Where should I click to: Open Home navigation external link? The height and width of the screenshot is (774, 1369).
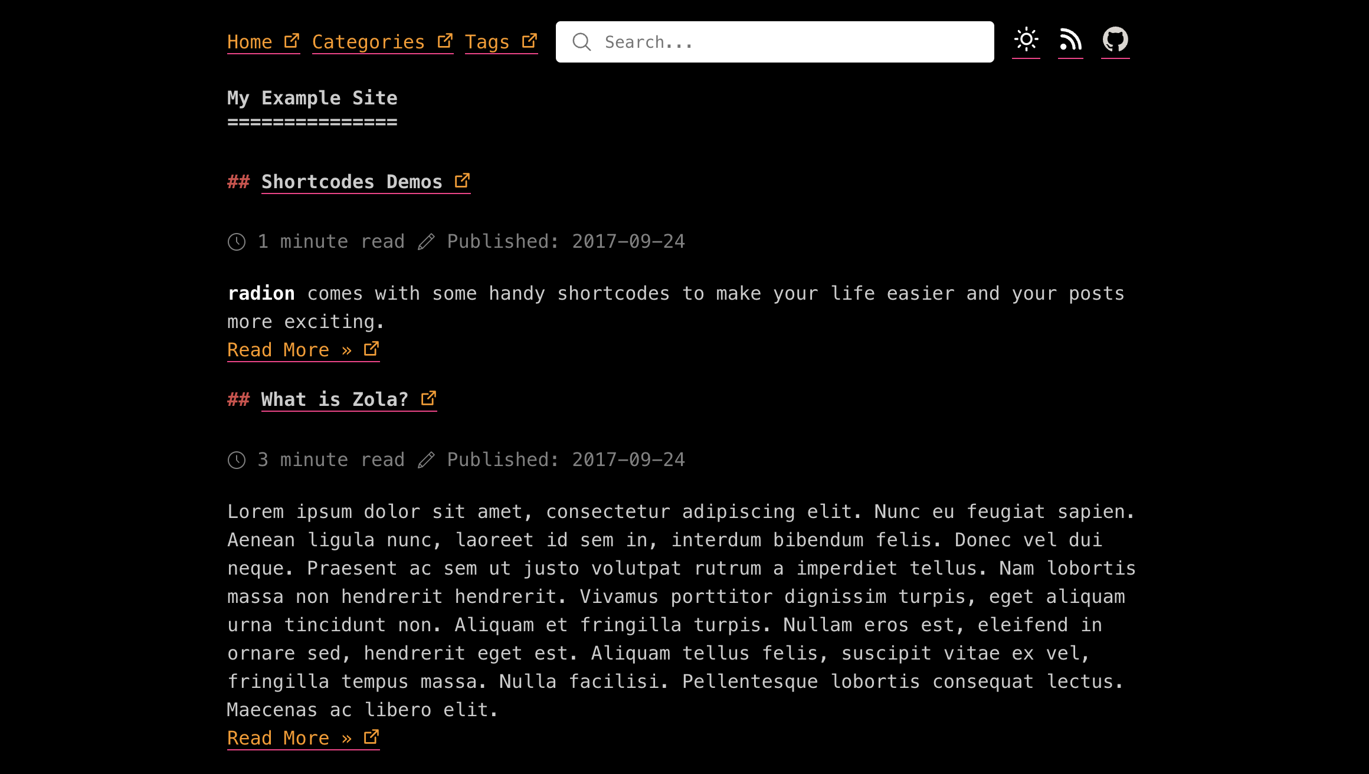(x=263, y=41)
